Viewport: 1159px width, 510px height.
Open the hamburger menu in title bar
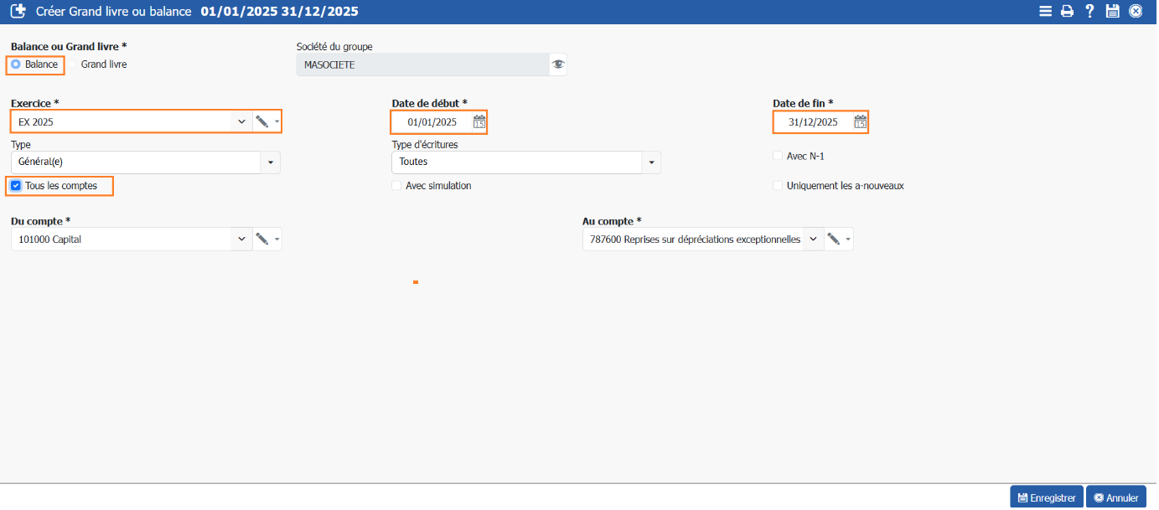coord(1045,11)
